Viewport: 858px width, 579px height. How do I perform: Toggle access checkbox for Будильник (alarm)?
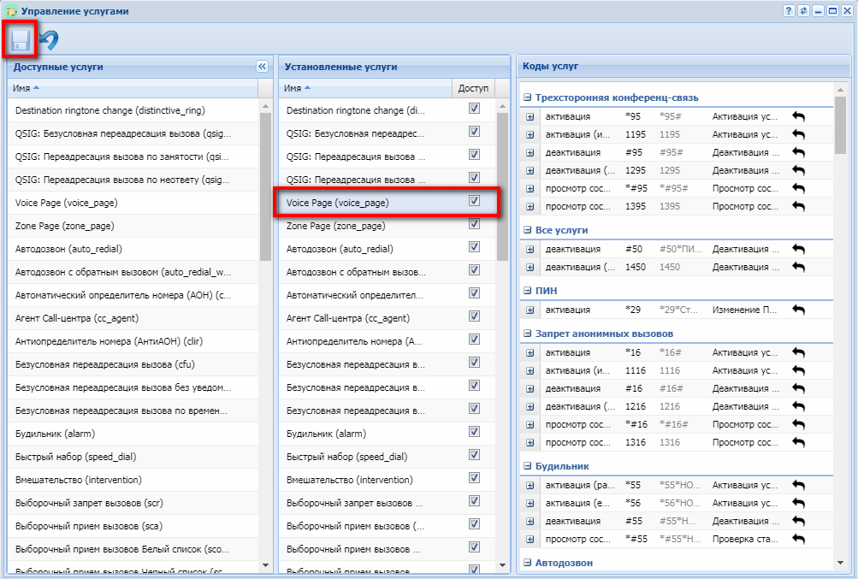(474, 432)
